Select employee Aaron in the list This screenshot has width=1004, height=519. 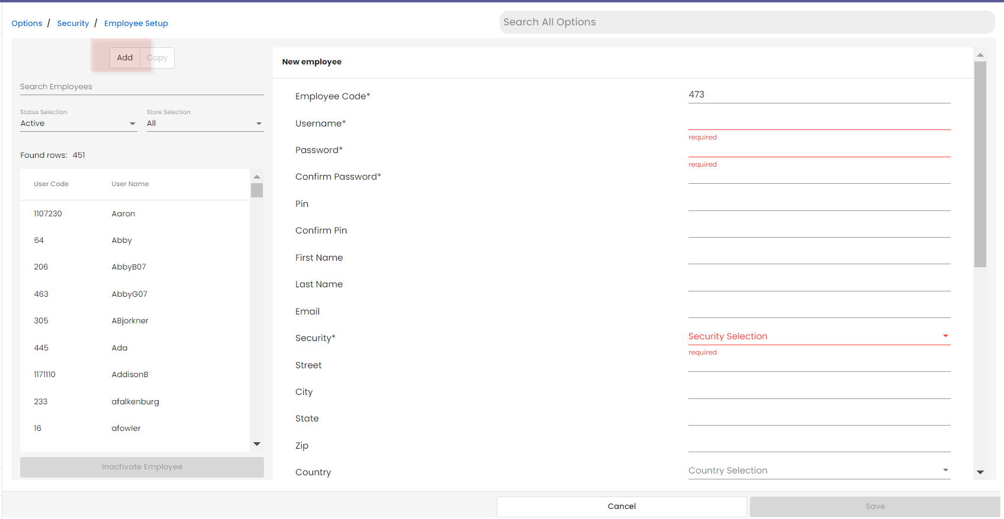(135, 214)
